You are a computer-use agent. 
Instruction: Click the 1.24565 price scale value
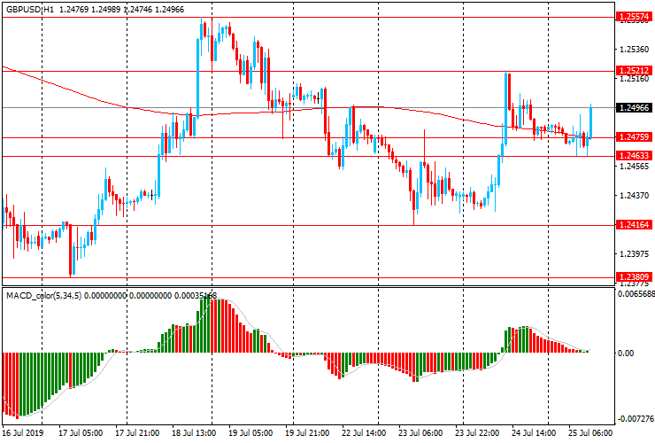634,166
